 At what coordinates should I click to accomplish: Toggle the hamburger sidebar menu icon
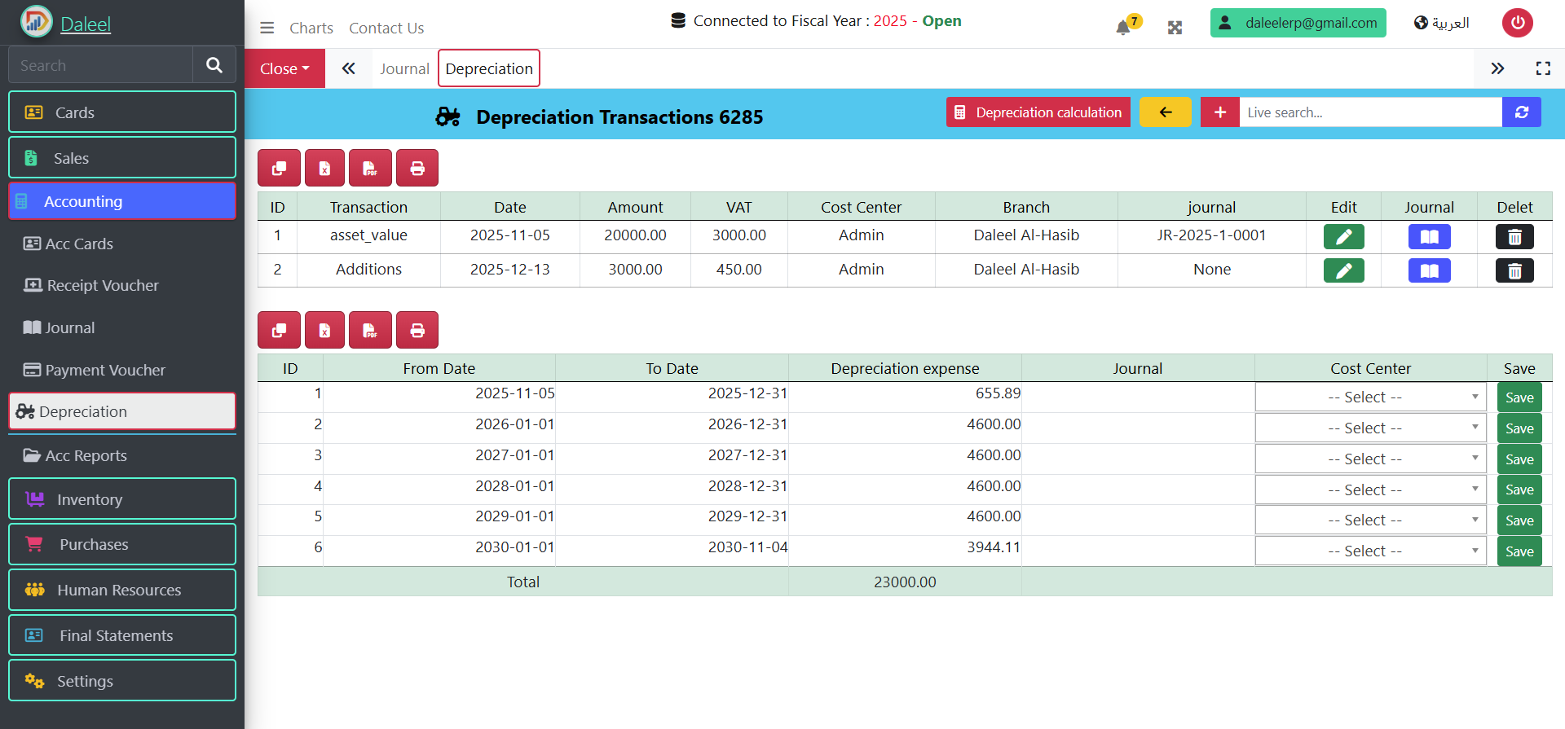point(267,28)
